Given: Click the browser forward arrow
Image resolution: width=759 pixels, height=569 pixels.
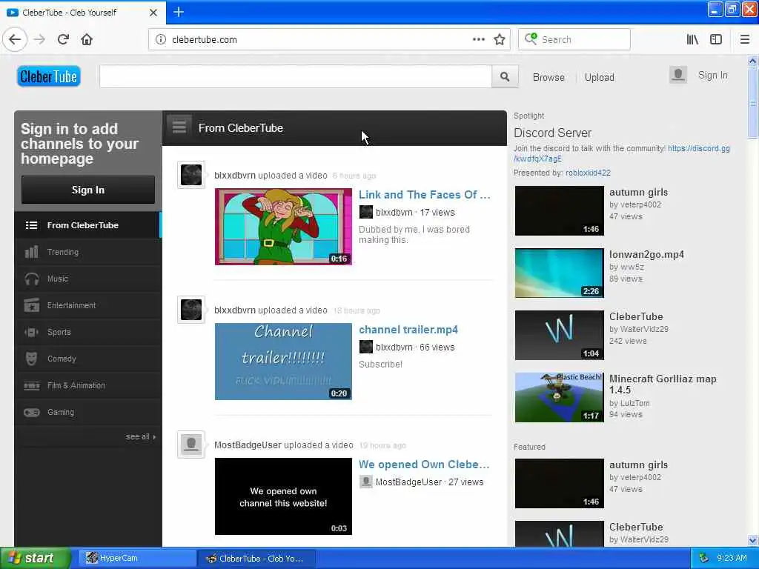Looking at the screenshot, I should pos(40,39).
